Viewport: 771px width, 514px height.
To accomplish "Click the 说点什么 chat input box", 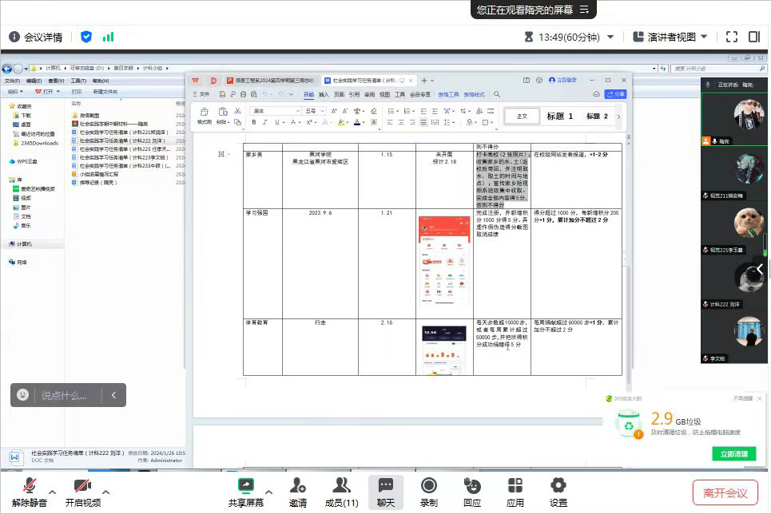I will [64, 395].
